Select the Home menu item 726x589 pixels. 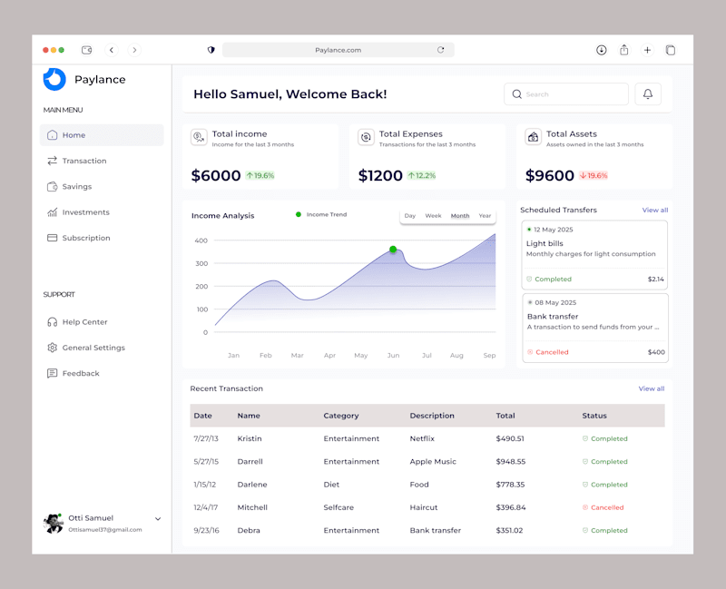tap(102, 134)
